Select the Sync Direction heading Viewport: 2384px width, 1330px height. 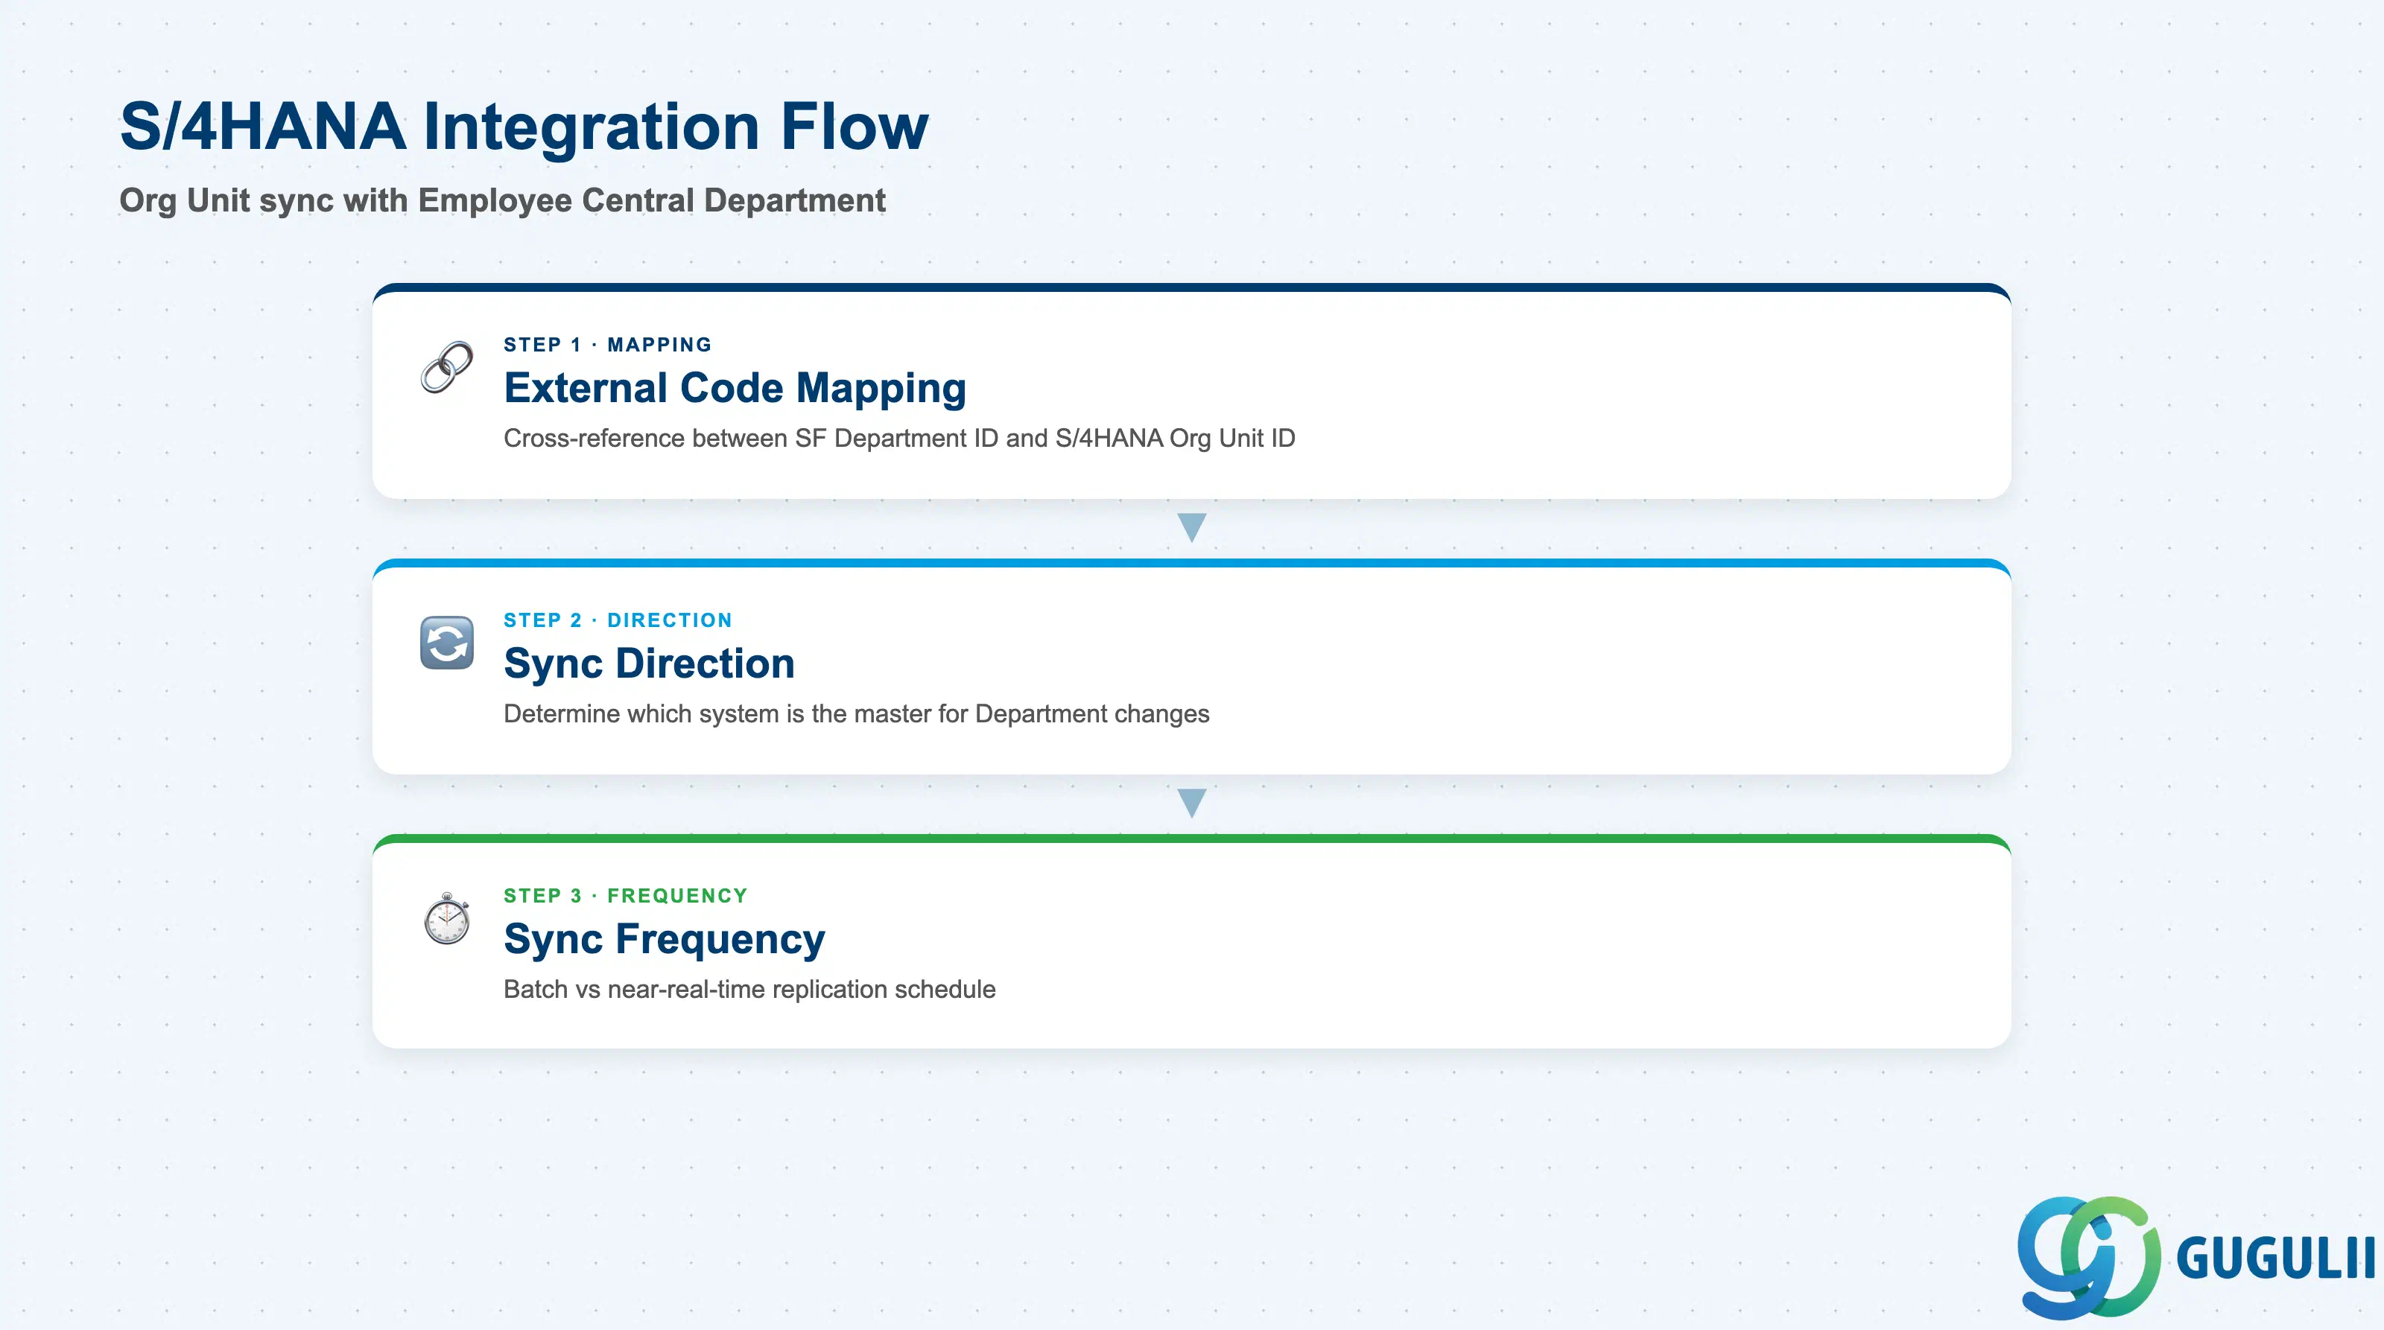tap(649, 664)
